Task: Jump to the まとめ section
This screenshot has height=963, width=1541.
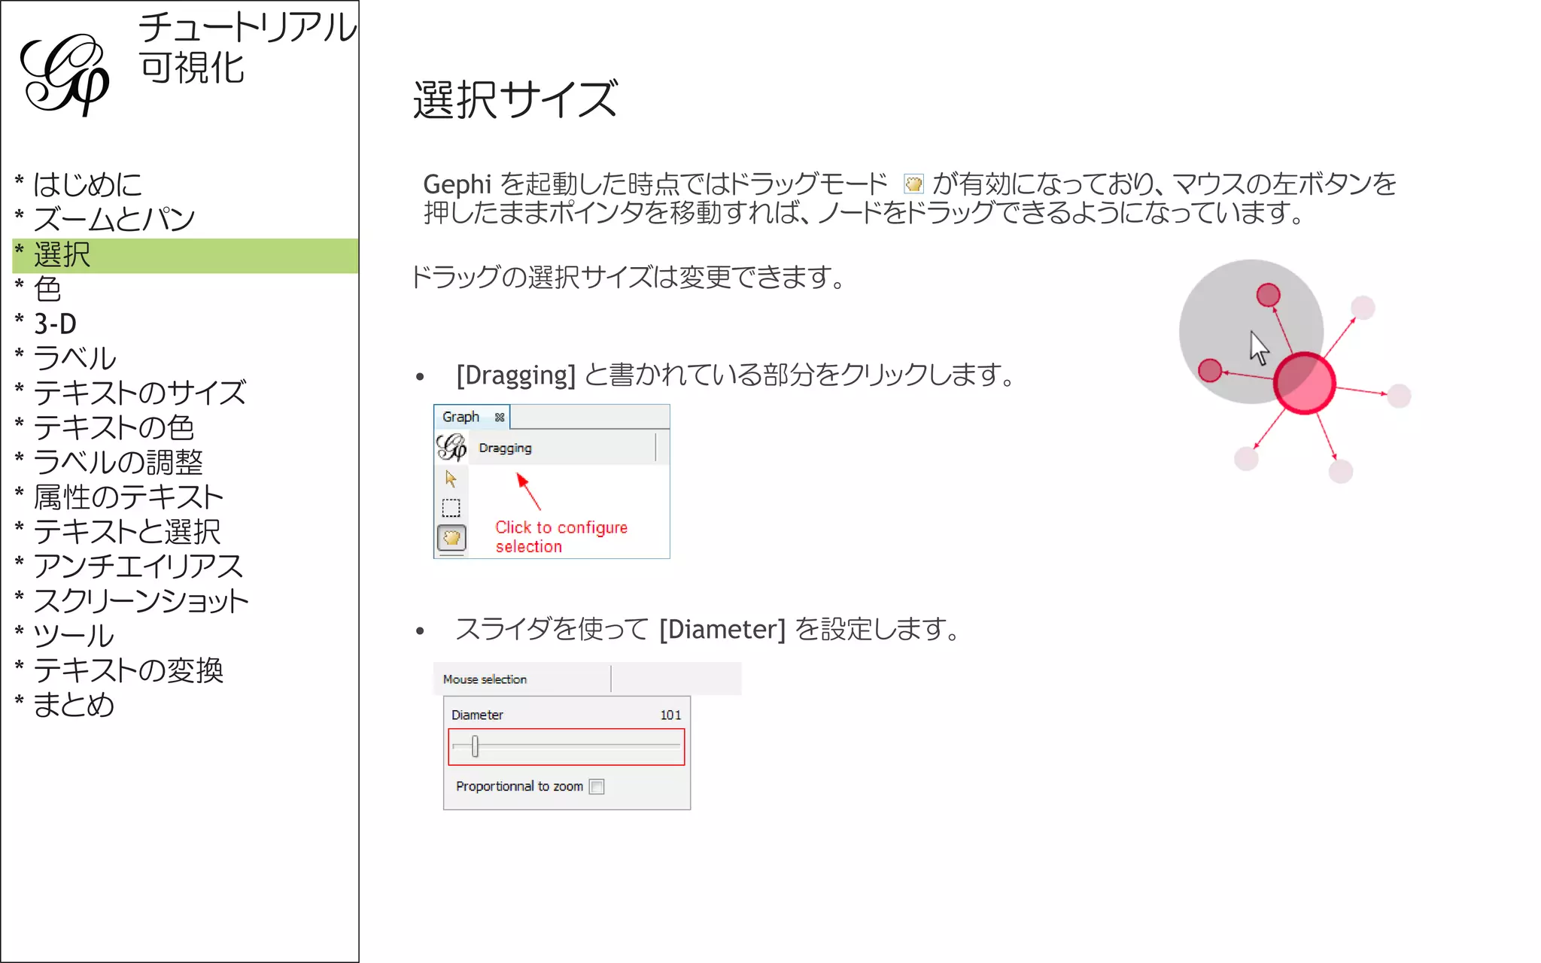Action: [x=74, y=705]
